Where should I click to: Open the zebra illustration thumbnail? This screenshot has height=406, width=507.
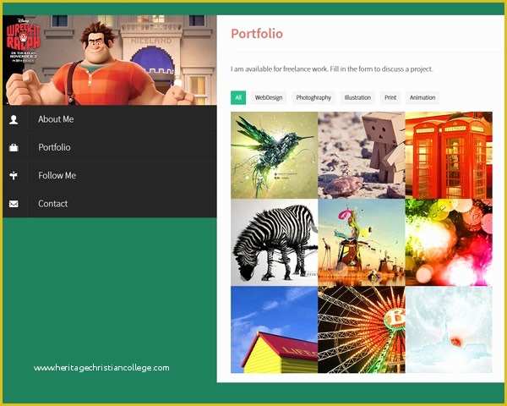pyautogui.click(x=274, y=242)
